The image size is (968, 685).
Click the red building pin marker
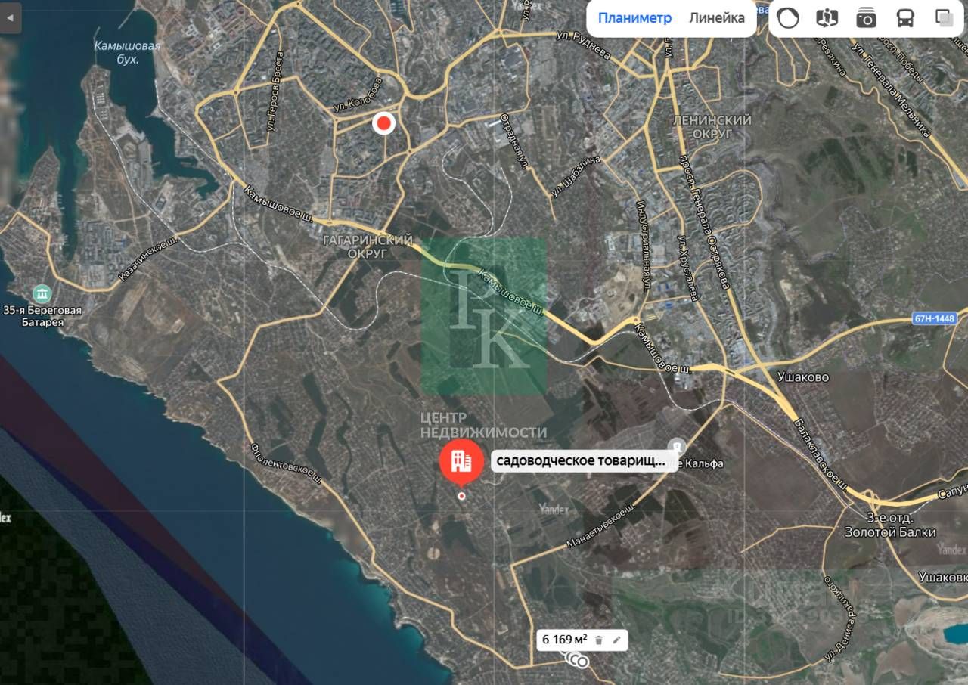tap(461, 461)
